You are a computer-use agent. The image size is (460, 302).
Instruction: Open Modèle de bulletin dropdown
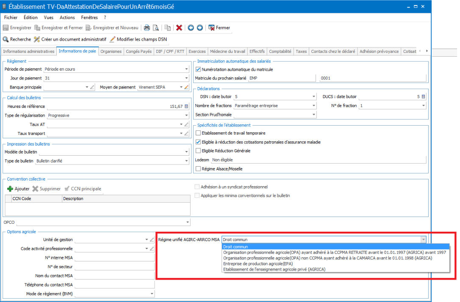186,152
